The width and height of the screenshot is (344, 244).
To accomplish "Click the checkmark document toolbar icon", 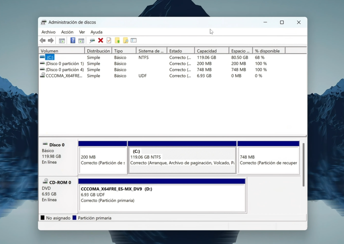I will pos(109,40).
